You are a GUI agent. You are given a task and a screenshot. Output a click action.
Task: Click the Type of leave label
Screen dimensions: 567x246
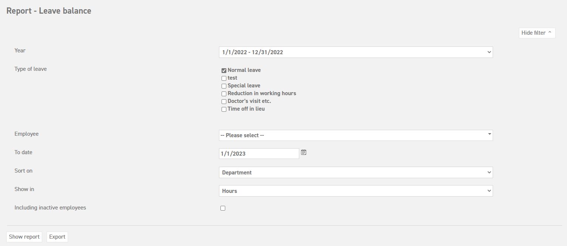30,69
